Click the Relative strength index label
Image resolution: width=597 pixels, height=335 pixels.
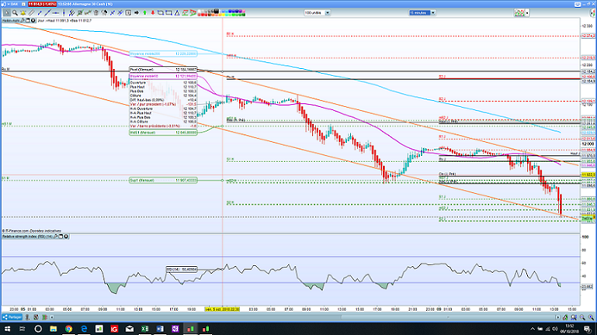pyautogui.click(x=27, y=236)
